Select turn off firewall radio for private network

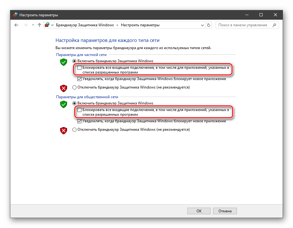coord(74,87)
